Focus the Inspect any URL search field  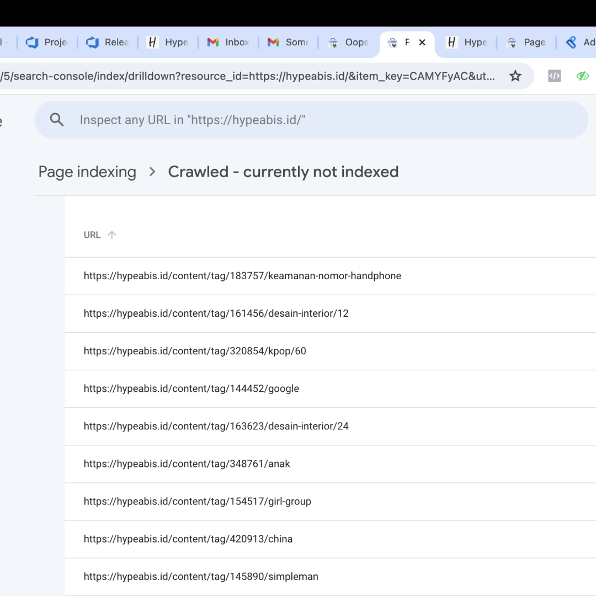(311, 120)
